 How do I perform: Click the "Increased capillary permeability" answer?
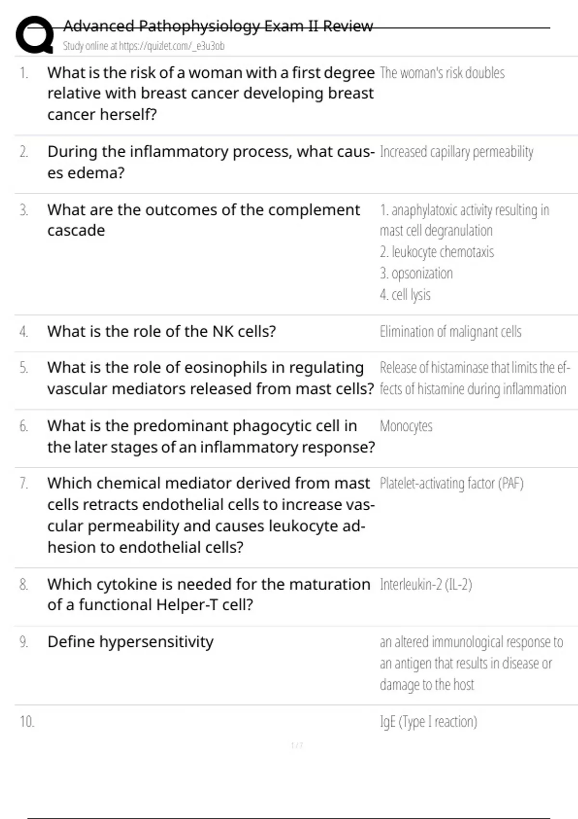pyautogui.click(x=456, y=152)
